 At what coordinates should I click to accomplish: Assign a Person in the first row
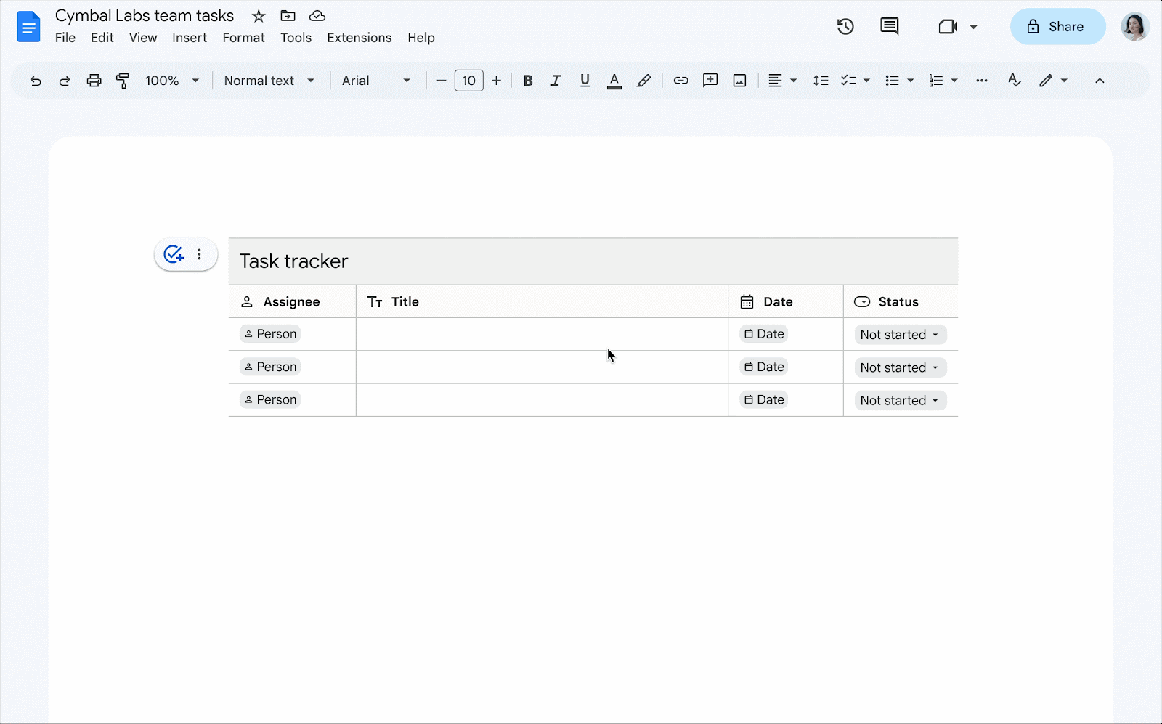click(x=269, y=333)
